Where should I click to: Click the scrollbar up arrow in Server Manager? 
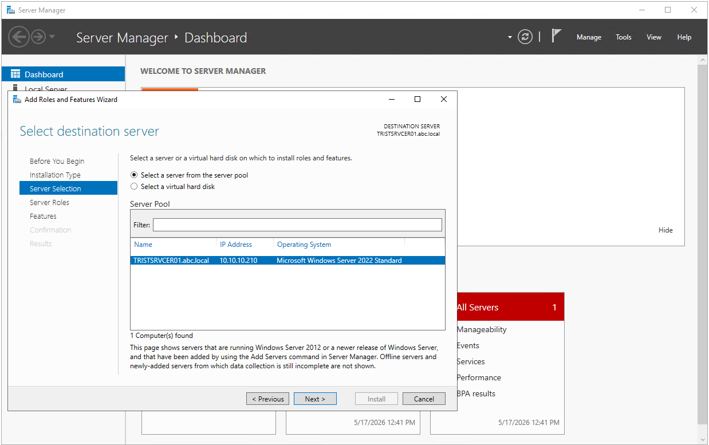tap(703, 60)
